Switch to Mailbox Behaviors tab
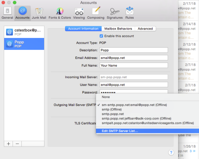The height and width of the screenshot is (159, 199). pyautogui.click(x=118, y=29)
